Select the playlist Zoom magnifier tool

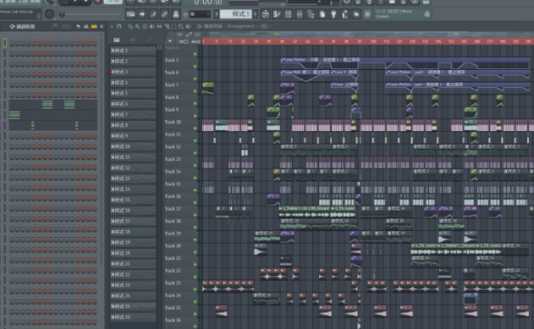click(x=181, y=26)
